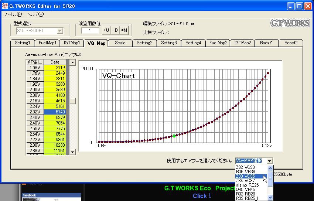Select Z32 VG30 from the airflow list
This screenshot has height=201, width=314.
coord(251,167)
